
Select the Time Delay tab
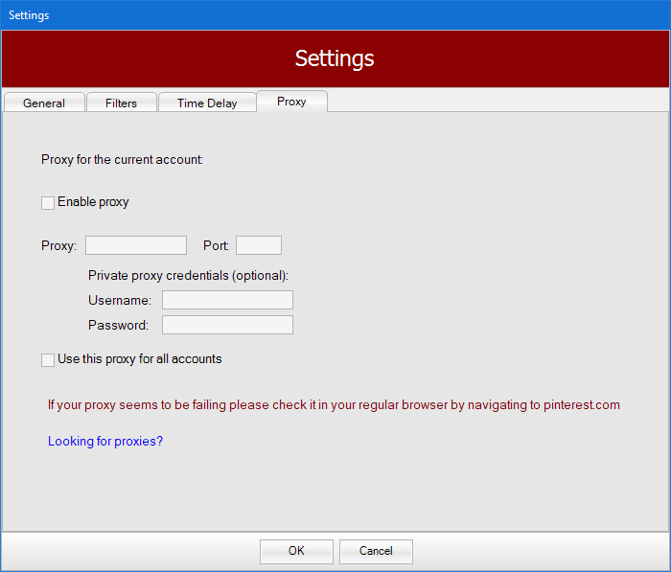click(x=207, y=103)
